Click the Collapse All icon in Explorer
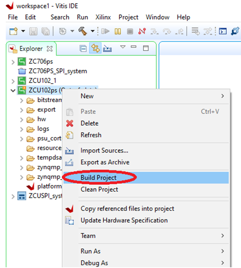This screenshot has height=268, width=241. click(x=83, y=48)
